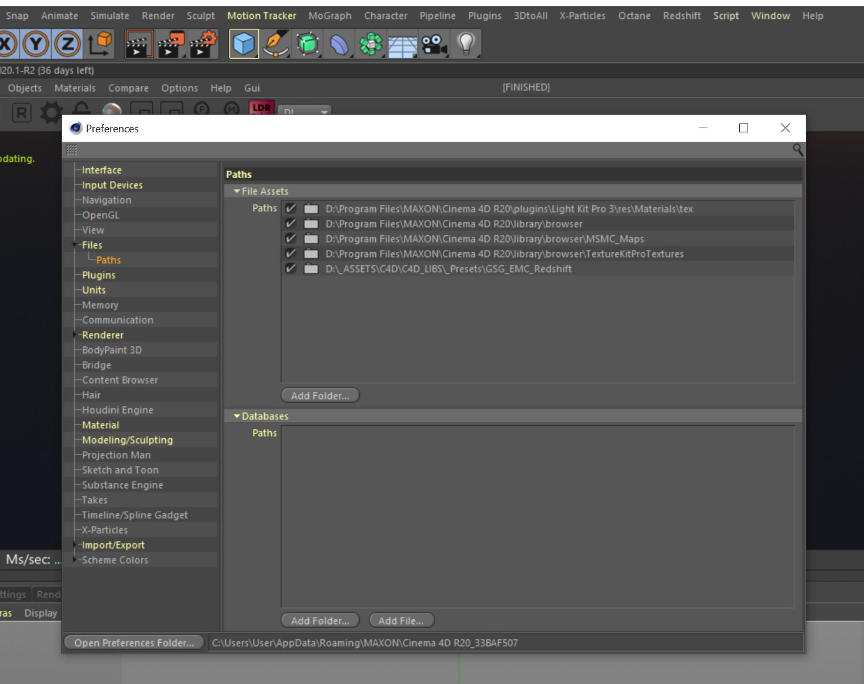Click Add Folder under Databases

pos(321,620)
